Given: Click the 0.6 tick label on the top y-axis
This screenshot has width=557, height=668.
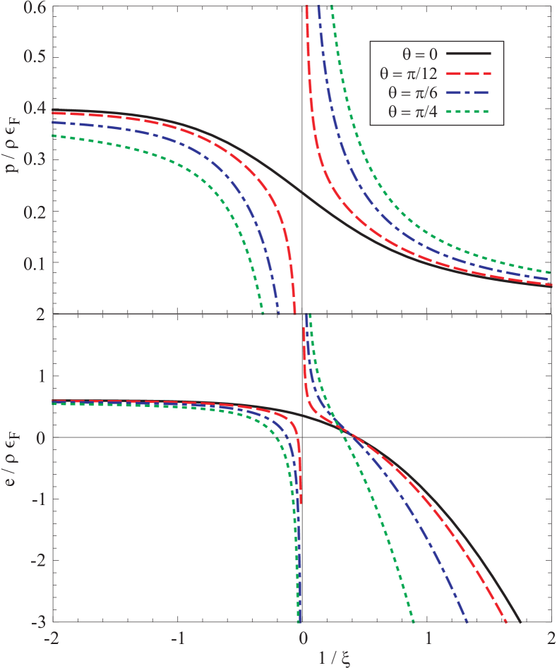Looking at the screenshot, I should 35,7.
